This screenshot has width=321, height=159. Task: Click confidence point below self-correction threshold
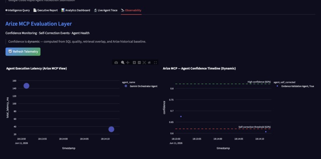(266, 132)
